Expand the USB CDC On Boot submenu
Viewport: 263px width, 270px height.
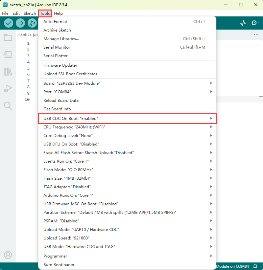[x=127, y=118]
